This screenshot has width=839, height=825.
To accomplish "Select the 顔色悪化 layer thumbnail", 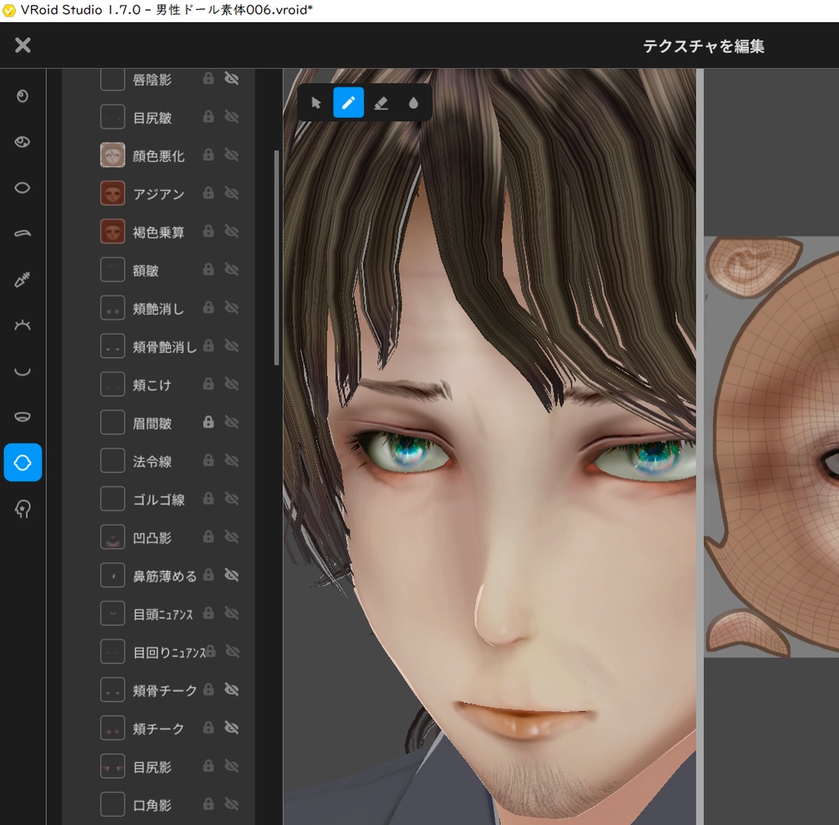I will (112, 155).
